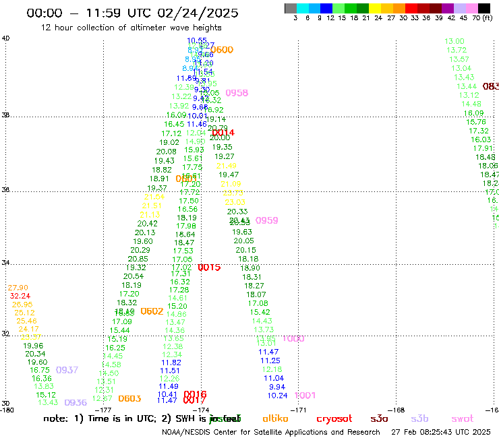The image size is (499, 438).
Task: Click the wave height value '20.54'
Action: tap(134, 276)
